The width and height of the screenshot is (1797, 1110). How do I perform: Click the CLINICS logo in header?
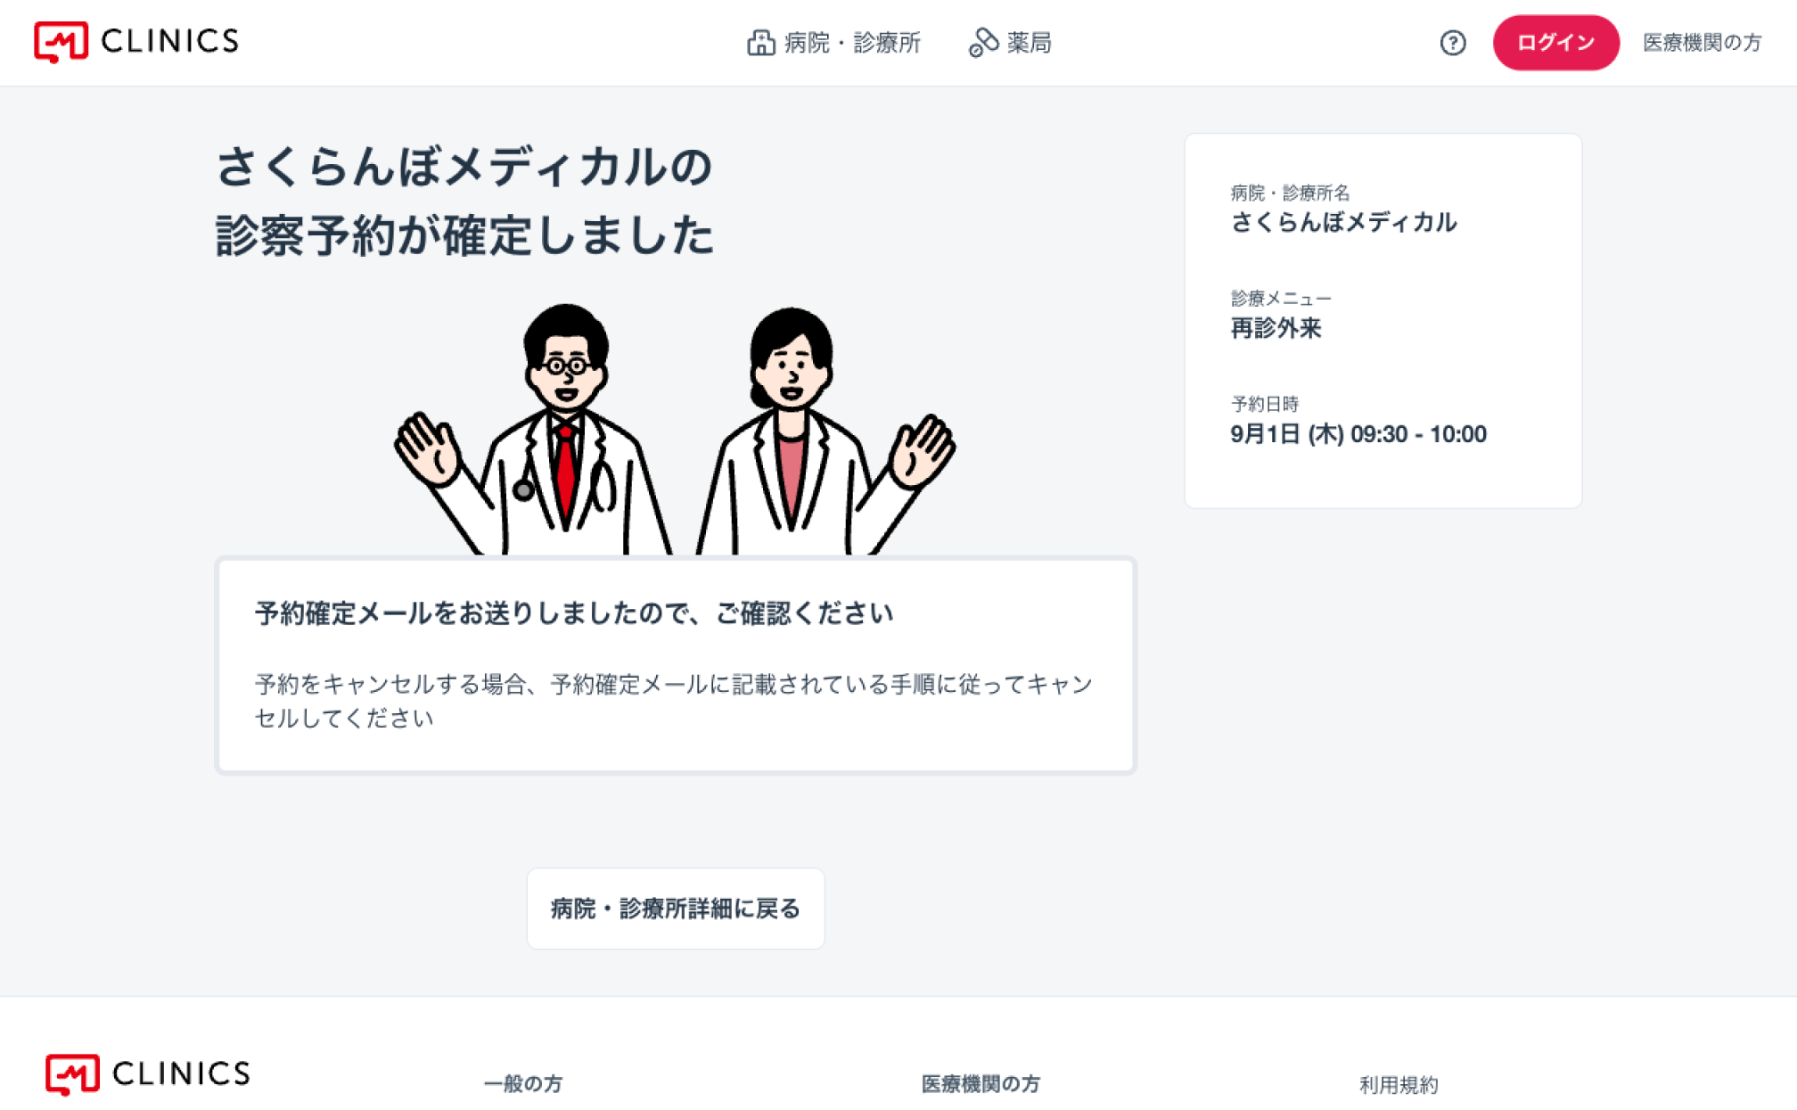[136, 42]
